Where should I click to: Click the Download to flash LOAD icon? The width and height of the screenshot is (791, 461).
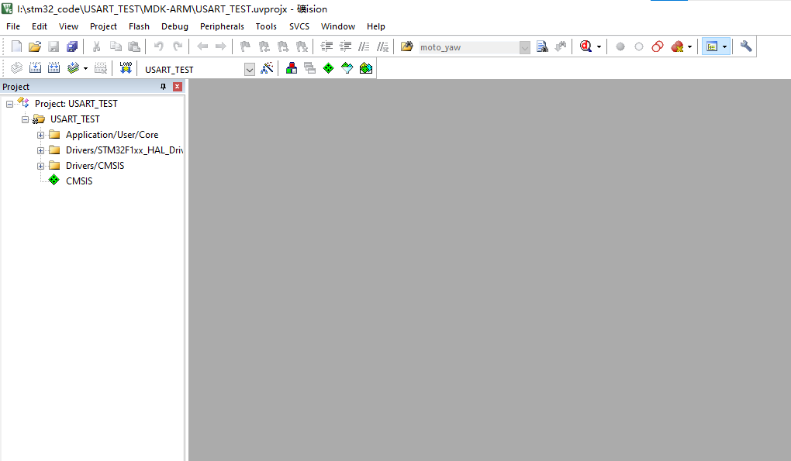126,68
